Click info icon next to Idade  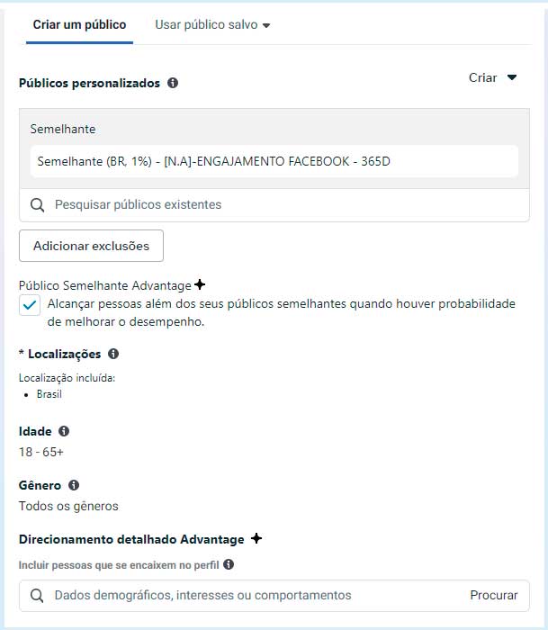[x=64, y=431]
